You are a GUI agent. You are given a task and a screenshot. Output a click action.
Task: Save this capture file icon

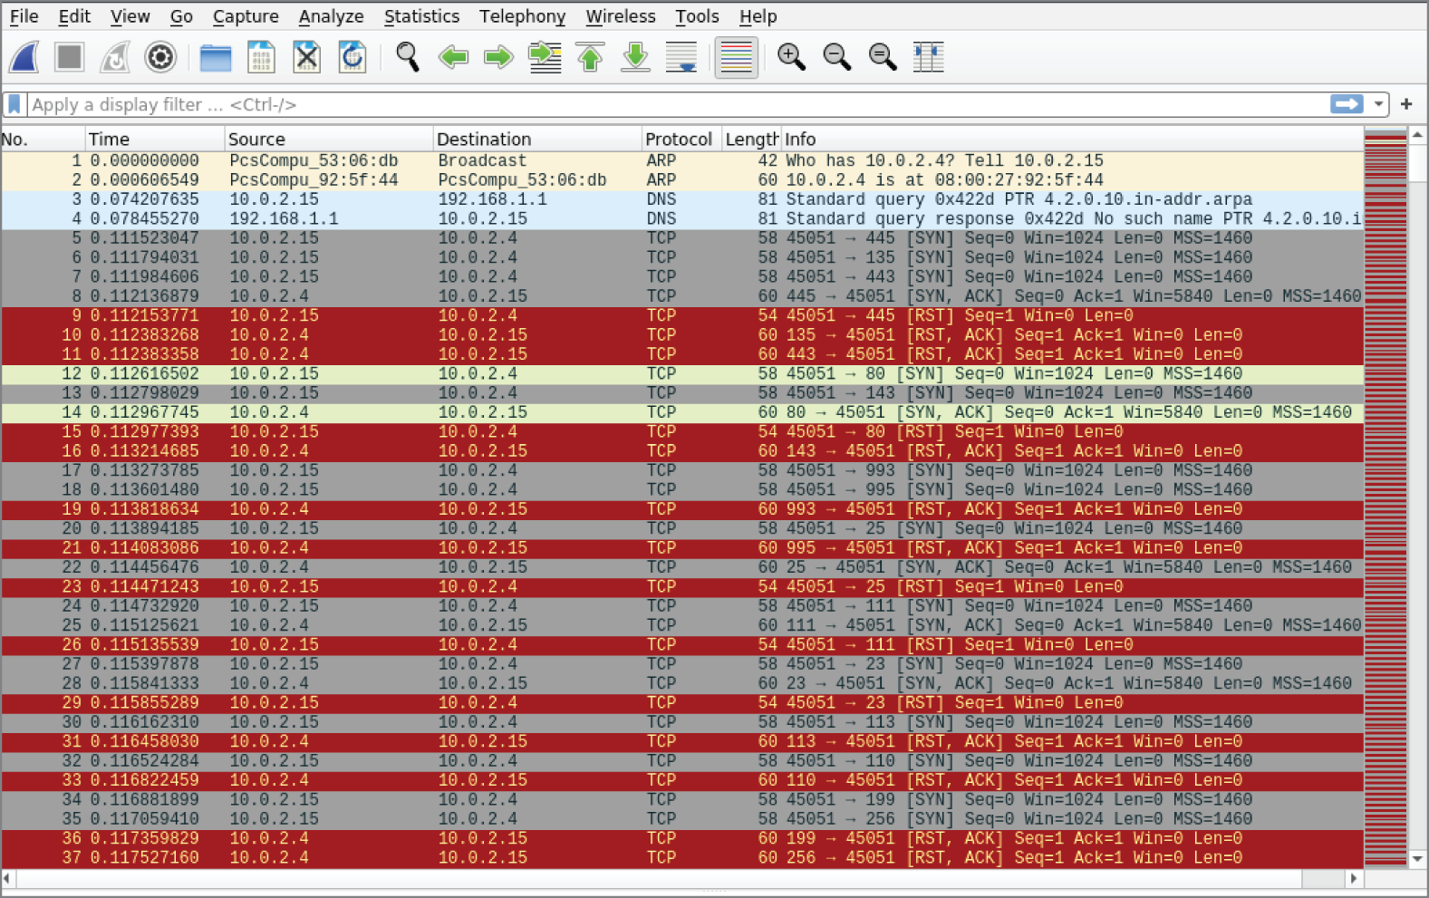[261, 57]
